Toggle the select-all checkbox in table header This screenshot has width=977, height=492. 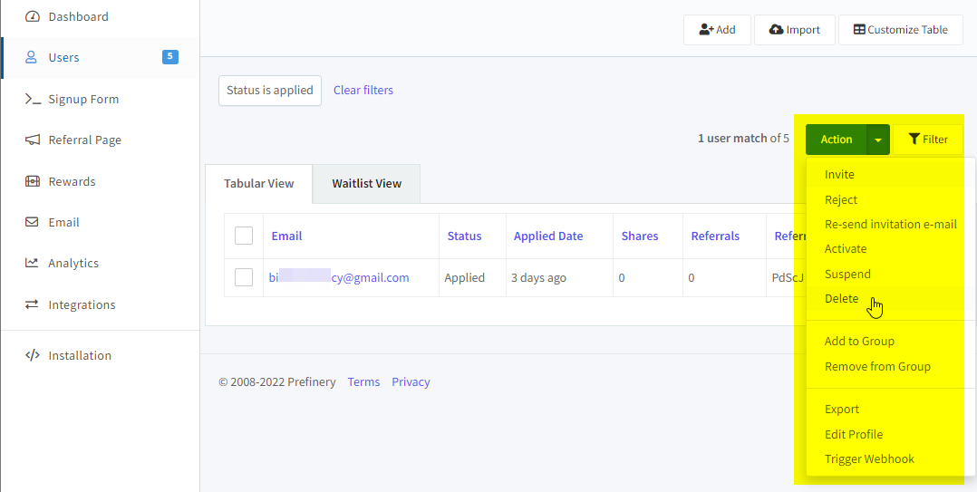coord(244,236)
